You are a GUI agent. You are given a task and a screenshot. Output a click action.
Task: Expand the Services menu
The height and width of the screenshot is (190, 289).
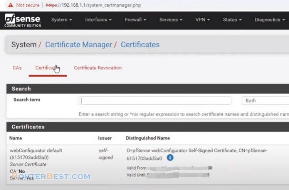pyautogui.click(x=171, y=20)
